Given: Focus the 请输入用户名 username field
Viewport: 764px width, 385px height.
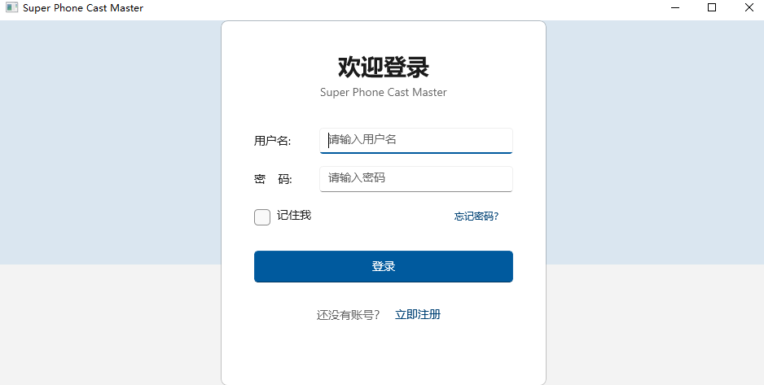Looking at the screenshot, I should [x=415, y=140].
